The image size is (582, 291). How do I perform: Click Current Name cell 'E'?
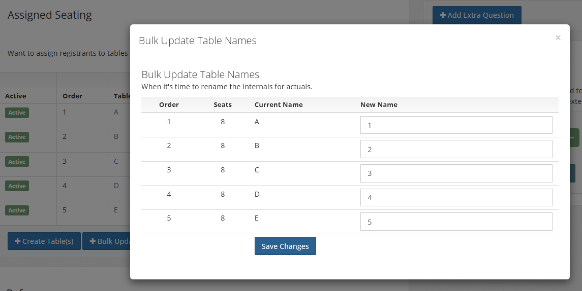click(x=257, y=218)
